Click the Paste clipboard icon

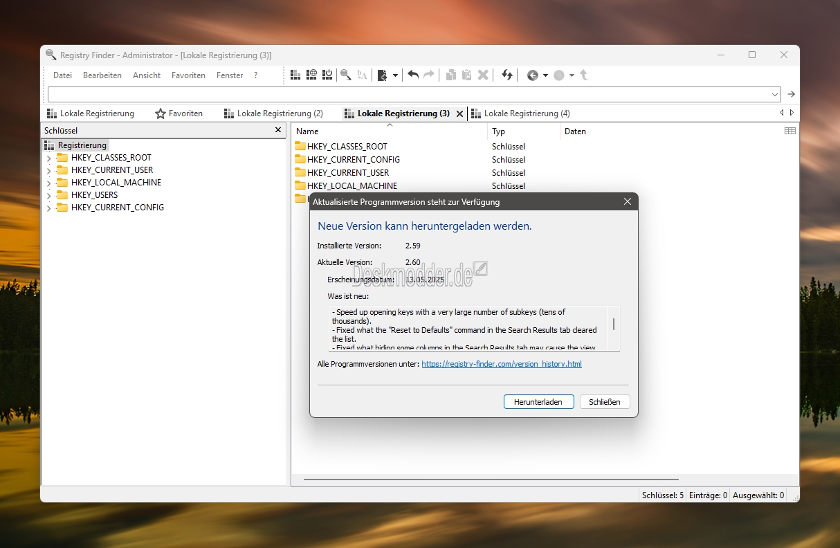pos(466,75)
